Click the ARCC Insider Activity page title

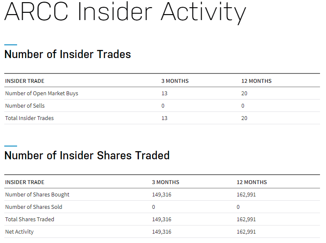[125, 12]
